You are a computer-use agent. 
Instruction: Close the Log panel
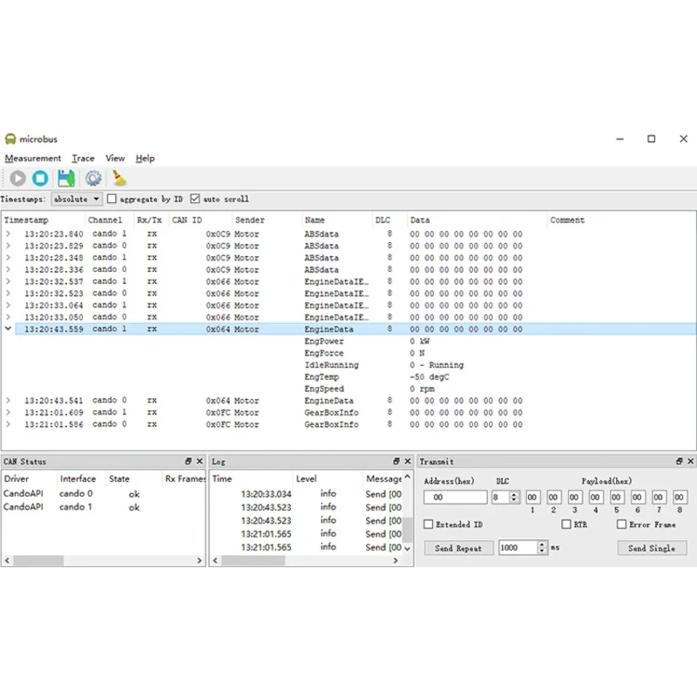click(x=408, y=461)
